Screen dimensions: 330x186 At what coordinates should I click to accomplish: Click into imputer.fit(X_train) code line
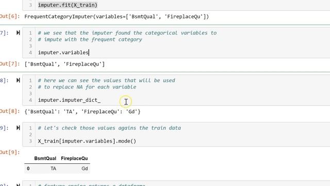coord(68,5)
